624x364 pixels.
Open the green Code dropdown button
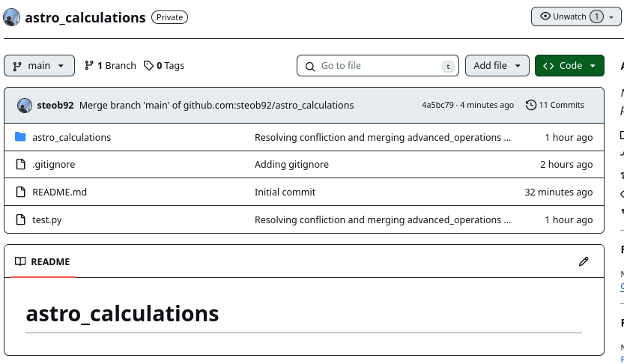pyautogui.click(x=569, y=66)
